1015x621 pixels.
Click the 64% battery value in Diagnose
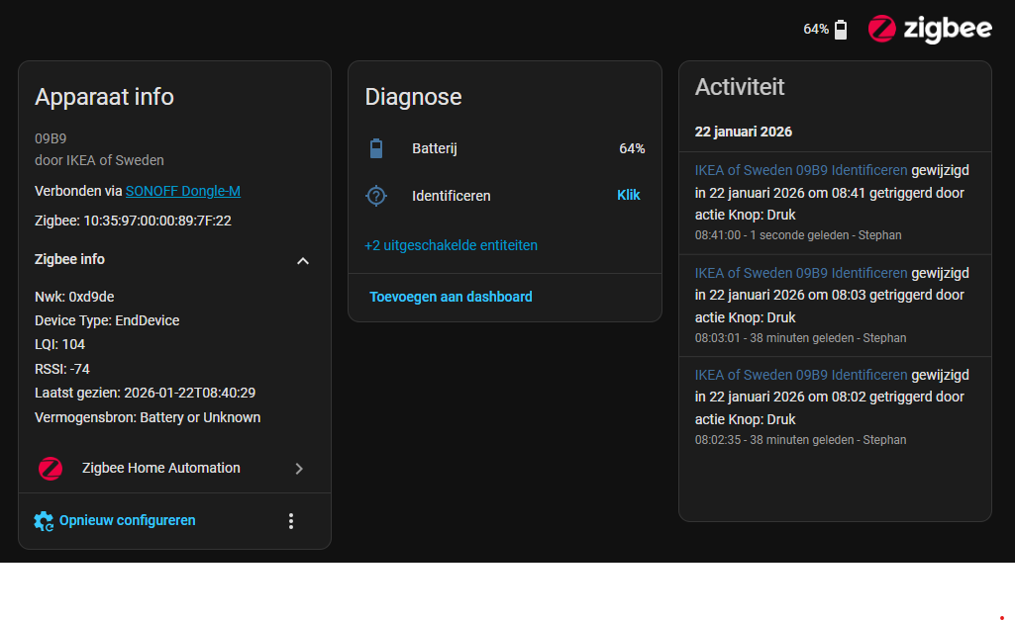click(x=632, y=149)
